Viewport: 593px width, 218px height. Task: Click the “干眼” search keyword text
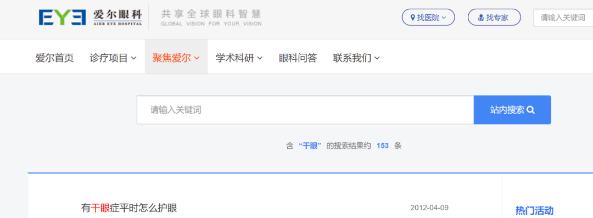pyautogui.click(x=310, y=146)
